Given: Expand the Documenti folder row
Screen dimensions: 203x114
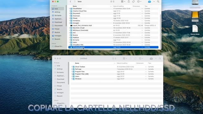Looking at the screenshot, I should (x=69, y=13).
